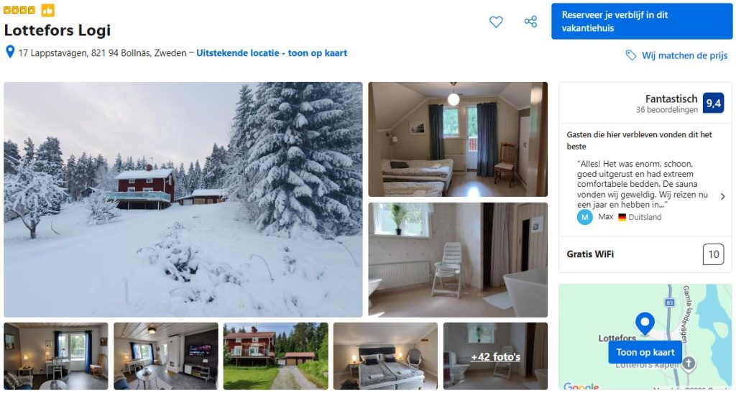Open the summer red house thumbnail
Image resolution: width=736 pixels, height=393 pixels.
[x=275, y=356]
